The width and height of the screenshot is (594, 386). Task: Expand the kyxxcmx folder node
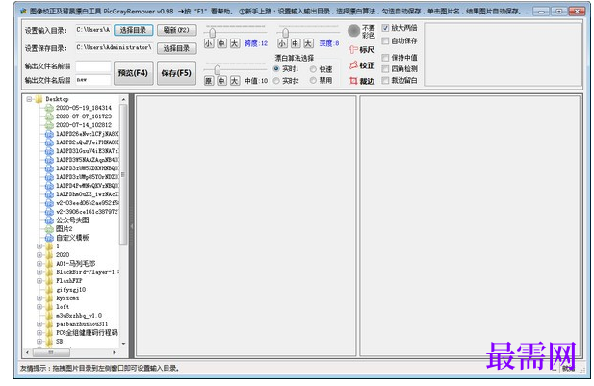click(39, 298)
